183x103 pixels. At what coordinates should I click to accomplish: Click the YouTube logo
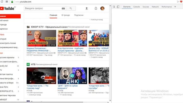[7, 8]
